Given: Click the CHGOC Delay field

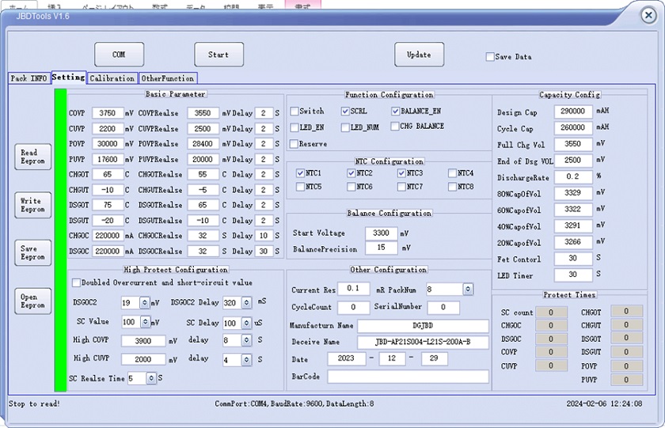Looking at the screenshot, I should (x=264, y=236).
